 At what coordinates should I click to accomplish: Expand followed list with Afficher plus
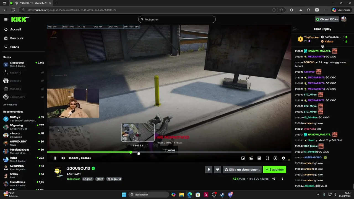pyautogui.click(x=10, y=105)
